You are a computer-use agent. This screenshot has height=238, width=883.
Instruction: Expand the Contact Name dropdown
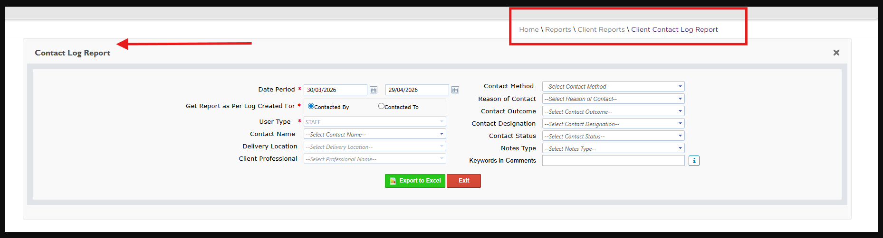374,134
